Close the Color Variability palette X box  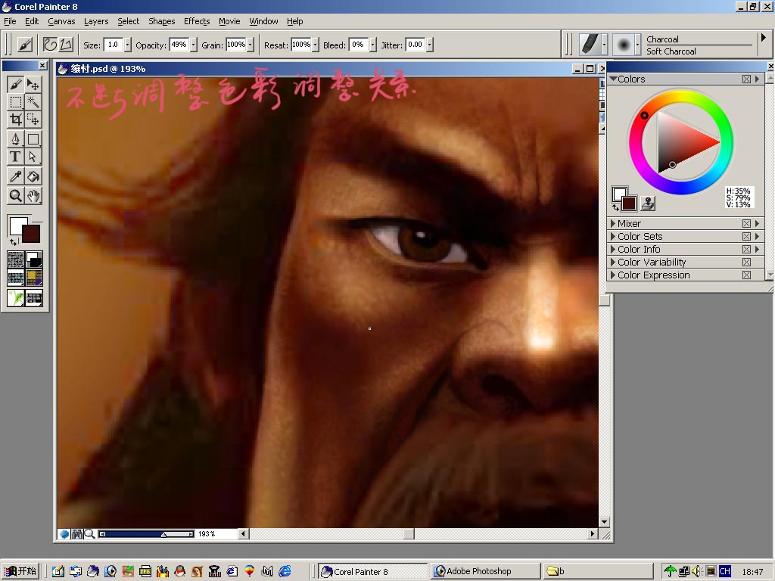(x=746, y=262)
